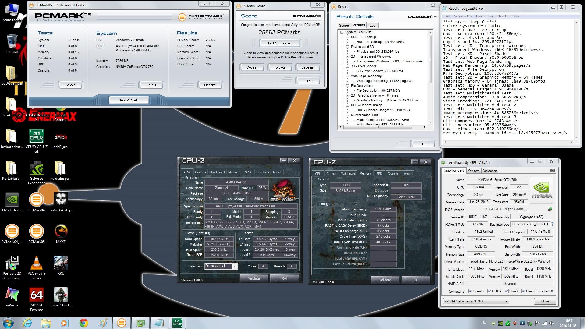The width and height of the screenshot is (585, 329).
Task: Open Google Chrome desktop shortcut
Action: tap(61, 115)
